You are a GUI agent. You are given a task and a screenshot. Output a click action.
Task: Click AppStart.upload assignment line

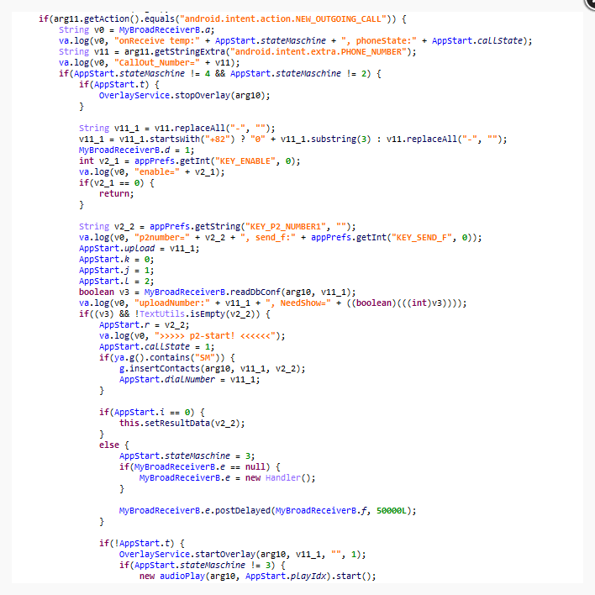pyautogui.click(x=139, y=249)
